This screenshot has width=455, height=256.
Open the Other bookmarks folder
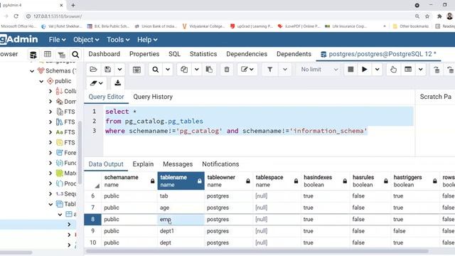coord(410,26)
